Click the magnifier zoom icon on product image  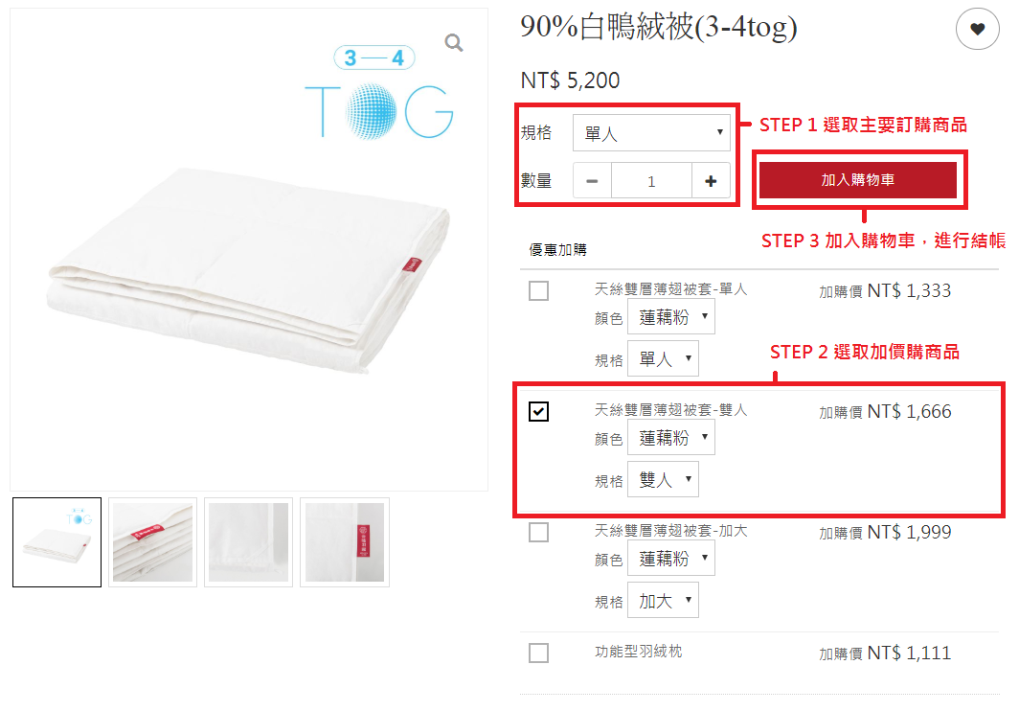[x=454, y=43]
